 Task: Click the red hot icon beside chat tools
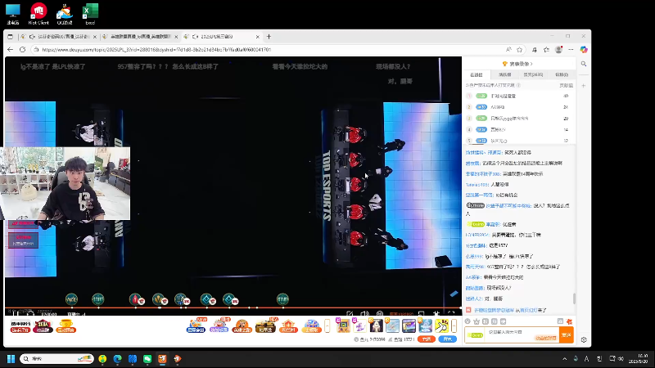(569, 321)
